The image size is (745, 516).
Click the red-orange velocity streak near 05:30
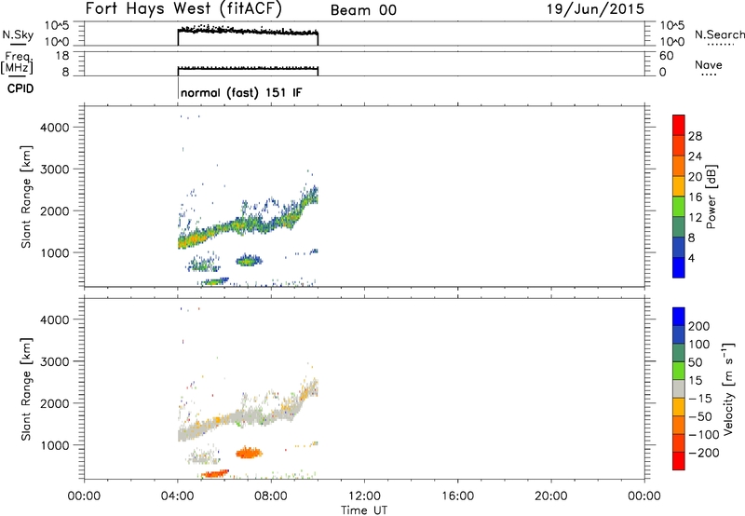[215, 473]
